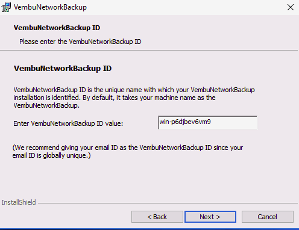Click the InstallShield label at the bottom
Image resolution: width=299 pixels, height=230 pixels.
(x=19, y=202)
